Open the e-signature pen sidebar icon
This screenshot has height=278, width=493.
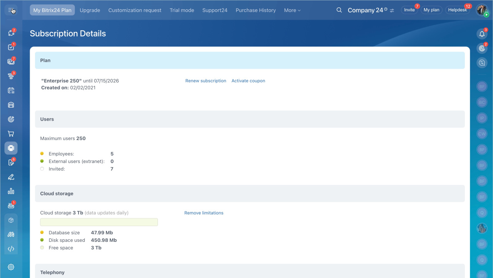point(11,177)
